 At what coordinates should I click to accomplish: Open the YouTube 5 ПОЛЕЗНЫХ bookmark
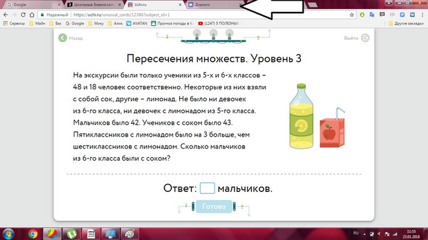point(219,23)
